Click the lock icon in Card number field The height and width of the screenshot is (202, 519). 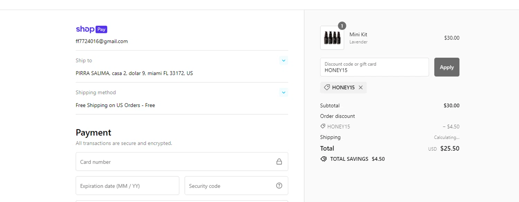[x=279, y=162]
